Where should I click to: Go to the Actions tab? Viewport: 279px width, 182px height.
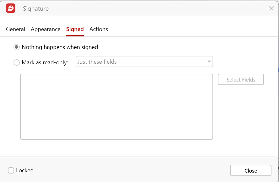[x=99, y=29]
